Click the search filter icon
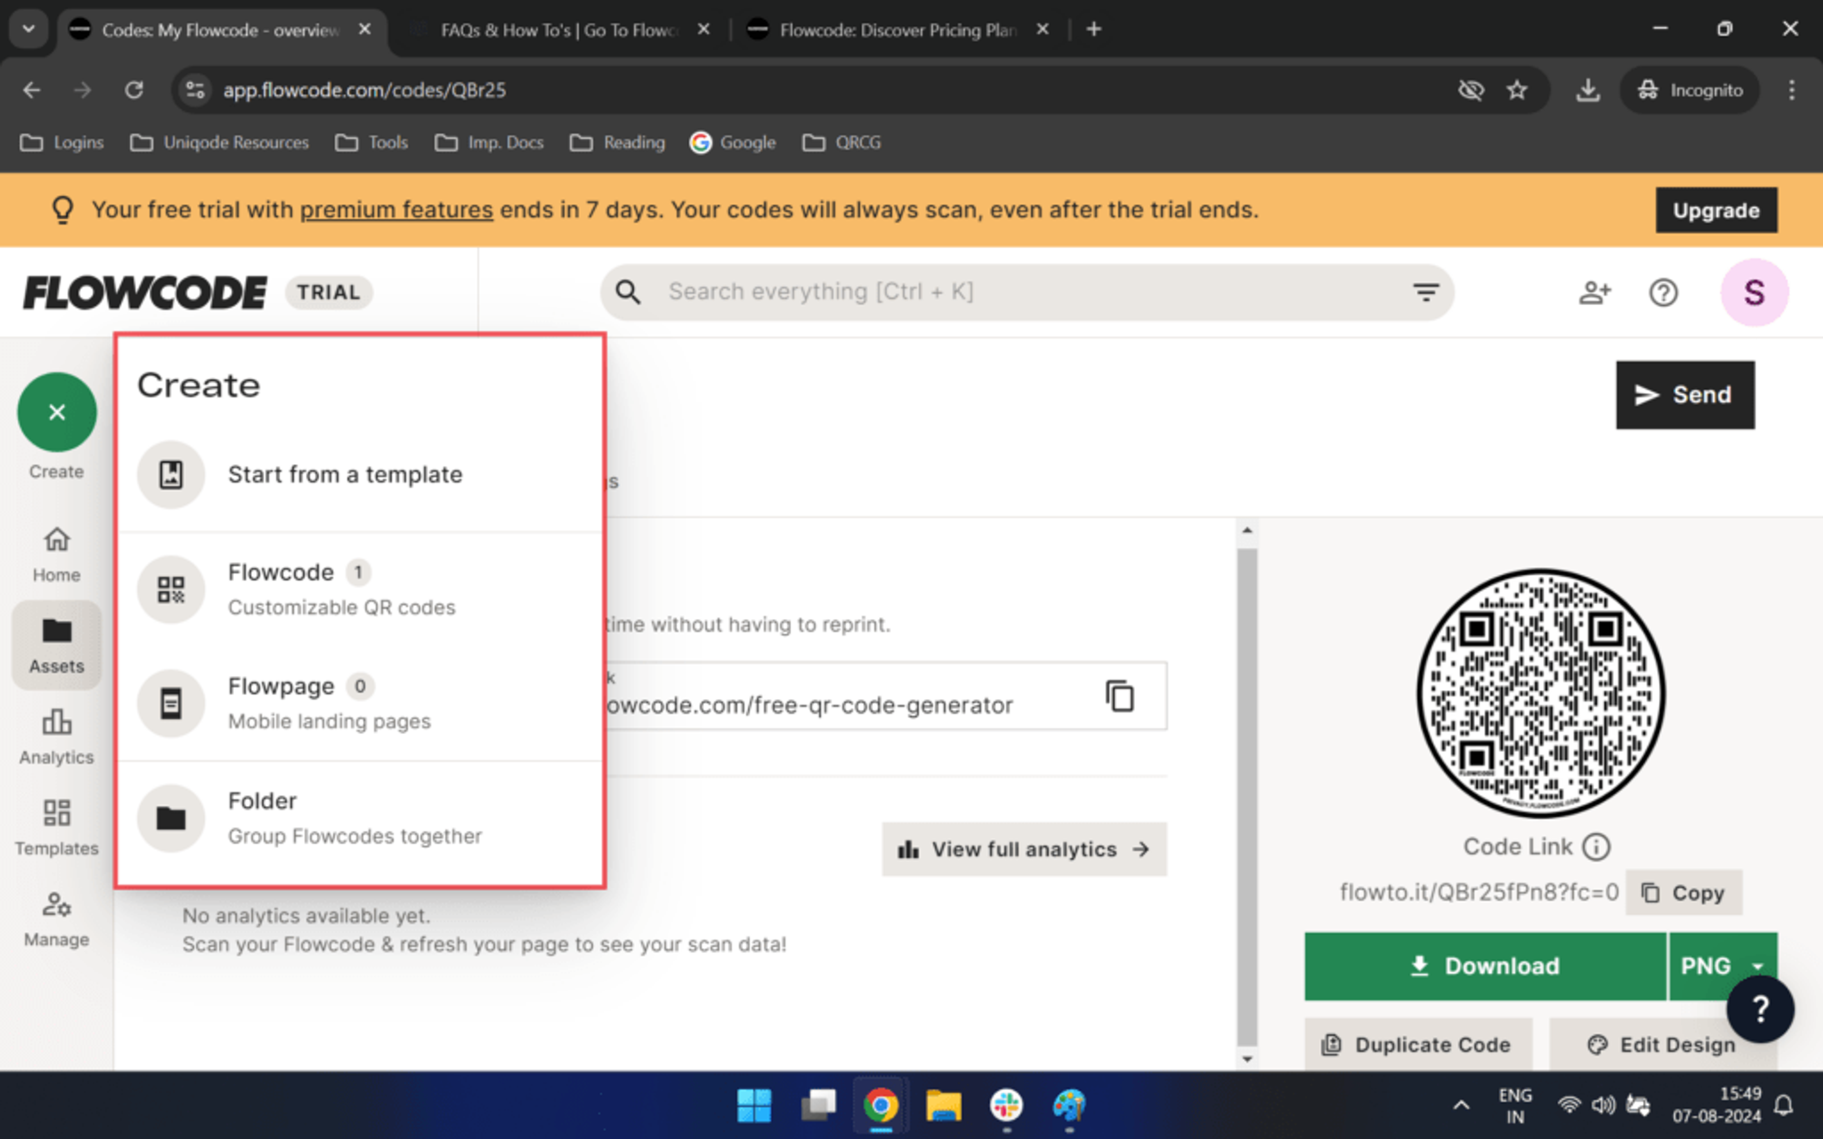1823x1139 pixels. click(x=1425, y=292)
